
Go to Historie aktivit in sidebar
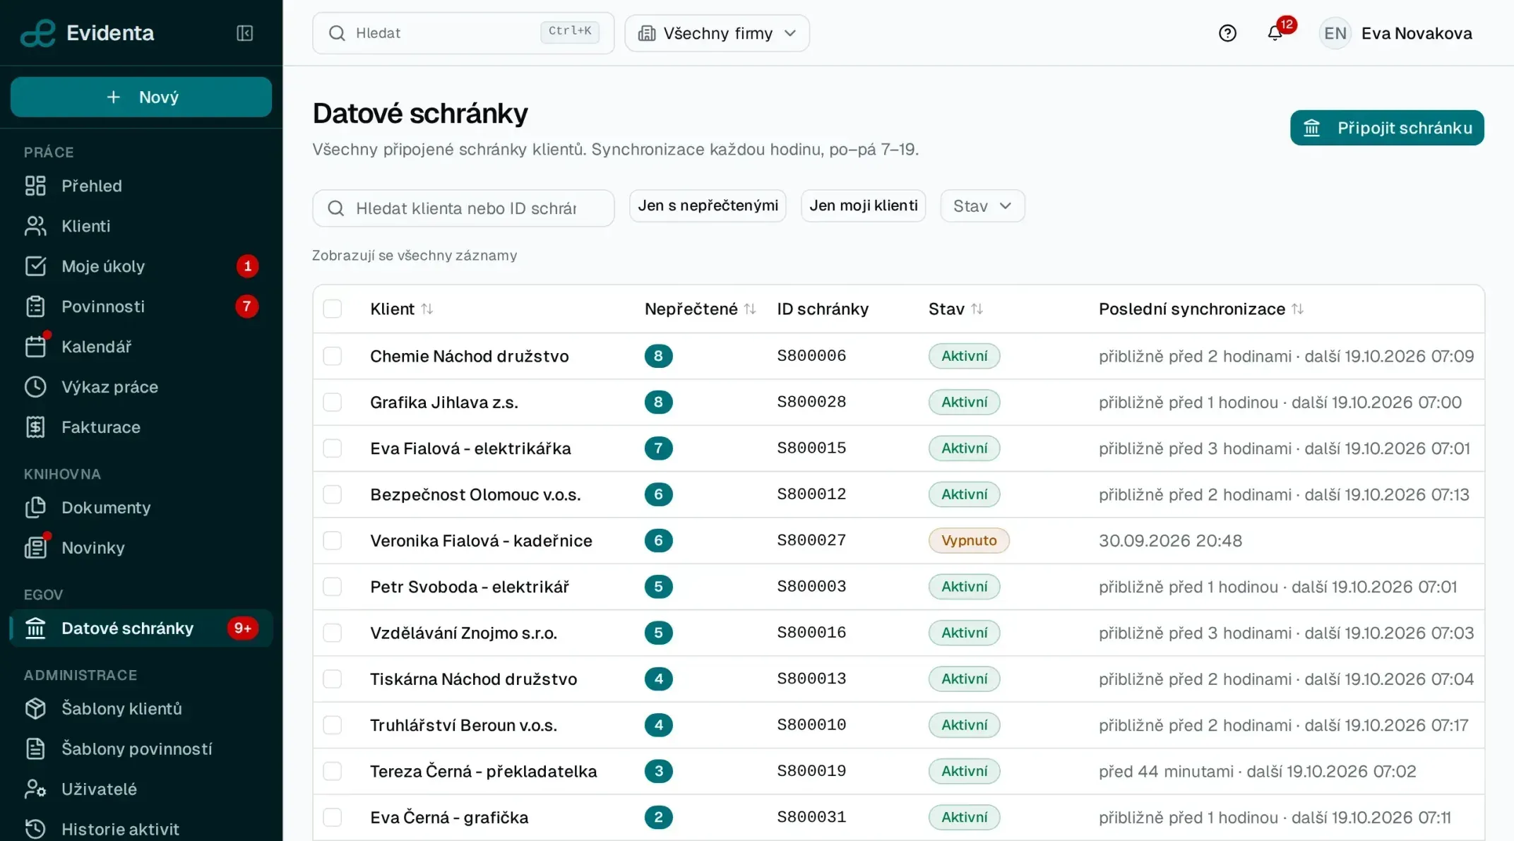click(141, 828)
